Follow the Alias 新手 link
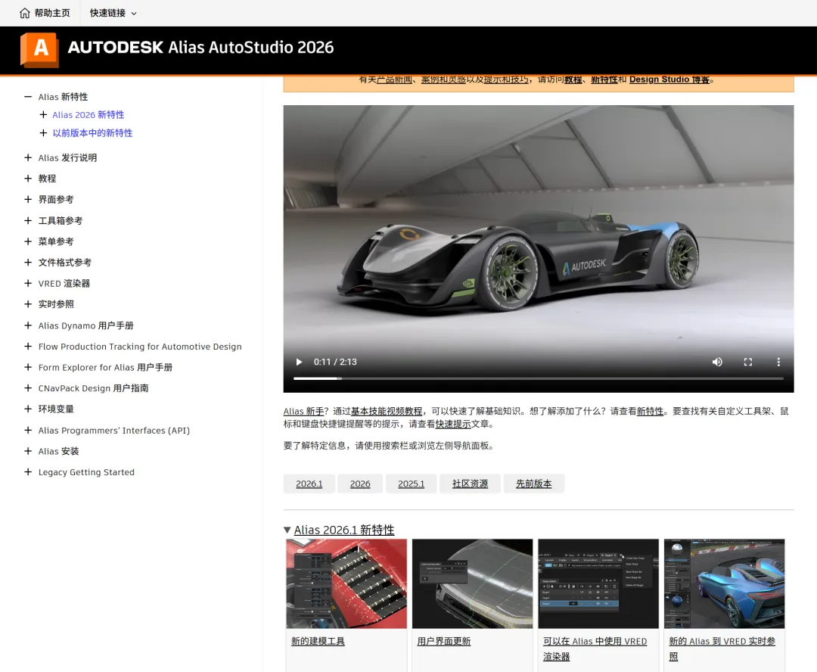The image size is (817, 672). [x=303, y=412]
